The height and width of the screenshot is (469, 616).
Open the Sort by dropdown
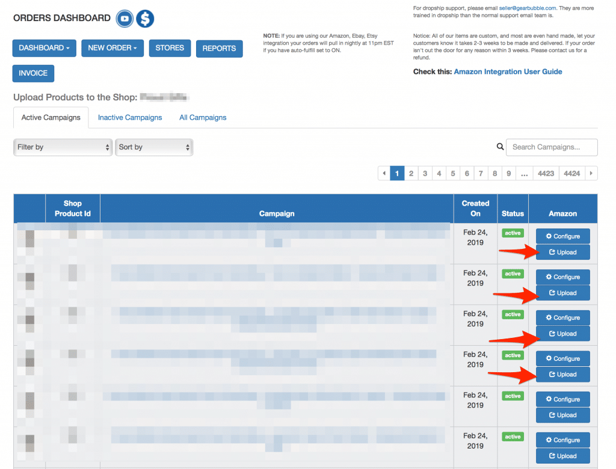pyautogui.click(x=154, y=147)
